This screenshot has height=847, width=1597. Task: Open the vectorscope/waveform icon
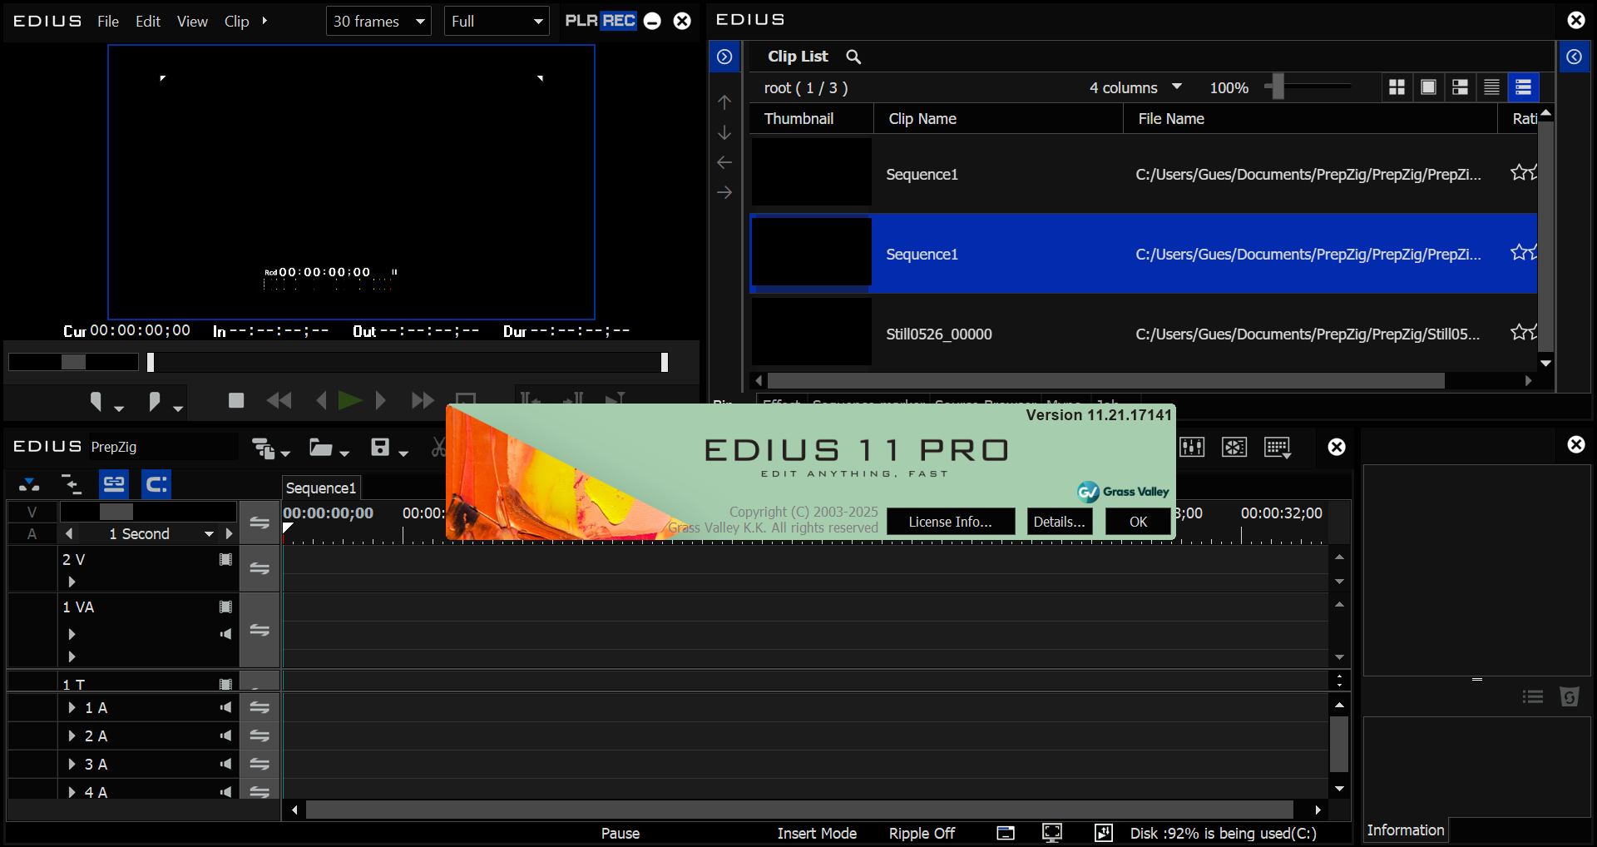[1234, 447]
